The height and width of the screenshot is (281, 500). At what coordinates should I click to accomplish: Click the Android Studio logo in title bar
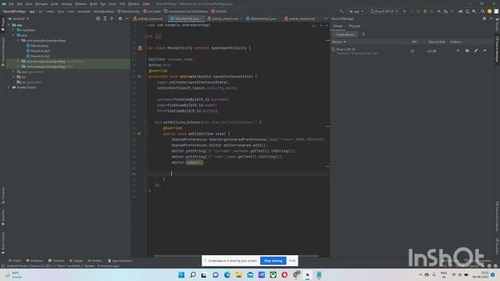(x=4, y=4)
